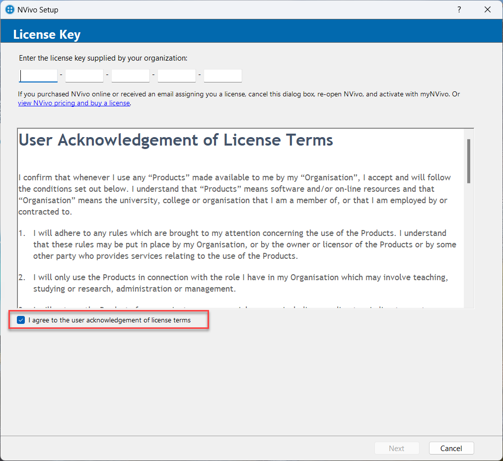The image size is (503, 461).
Task: Click numbered term 1 in license text
Action: tap(238, 244)
